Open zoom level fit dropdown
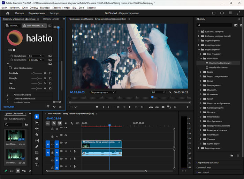Image resolution: width=244 pixels, height=179 pixels. 103,92
